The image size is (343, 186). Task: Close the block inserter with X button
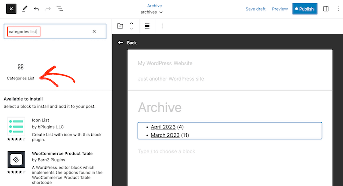[x=11, y=9]
